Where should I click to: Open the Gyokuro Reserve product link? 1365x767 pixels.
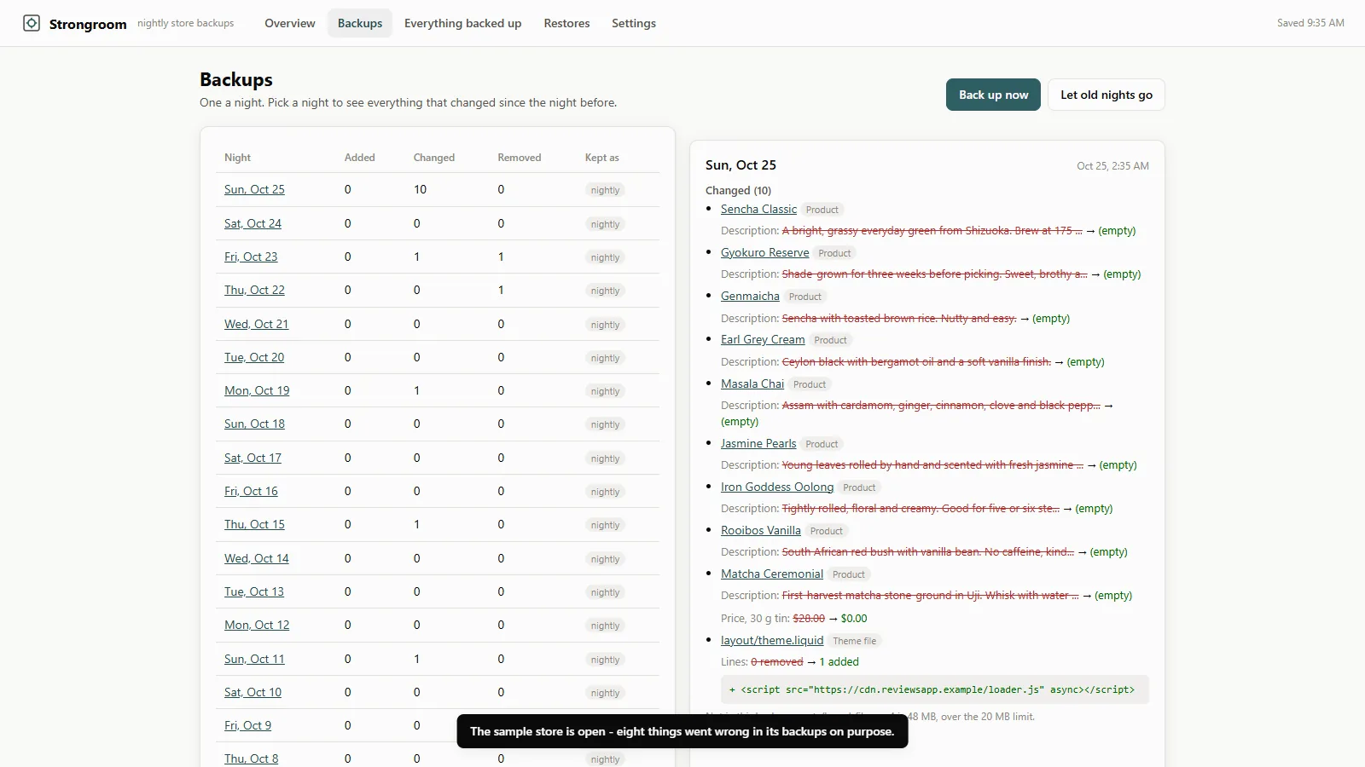coord(764,252)
